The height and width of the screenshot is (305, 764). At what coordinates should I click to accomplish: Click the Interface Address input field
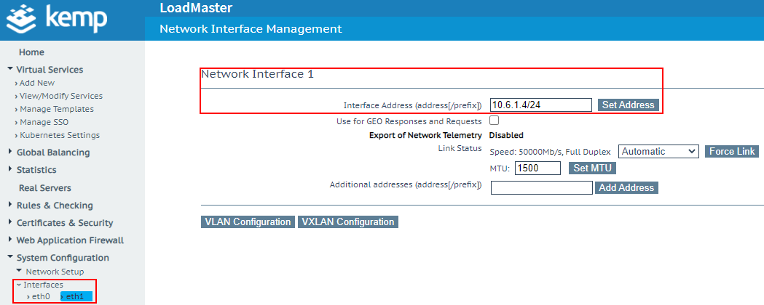(x=541, y=105)
